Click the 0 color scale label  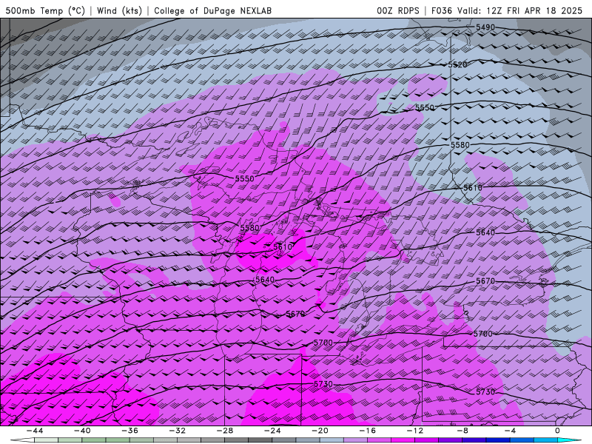[557, 431]
